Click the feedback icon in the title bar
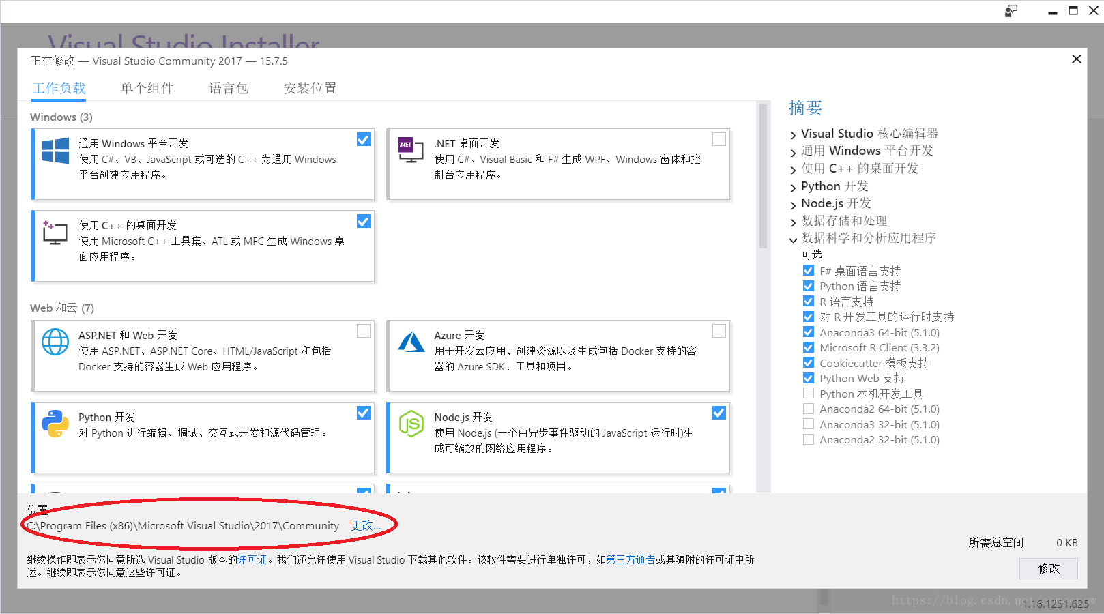The height and width of the screenshot is (614, 1104). [1011, 11]
